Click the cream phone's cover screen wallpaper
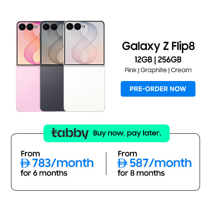Viewport: 211px width, 211px height. (84, 43)
